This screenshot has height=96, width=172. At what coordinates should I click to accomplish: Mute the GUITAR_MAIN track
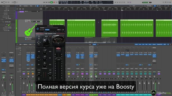pyautogui.click(x=26, y=22)
